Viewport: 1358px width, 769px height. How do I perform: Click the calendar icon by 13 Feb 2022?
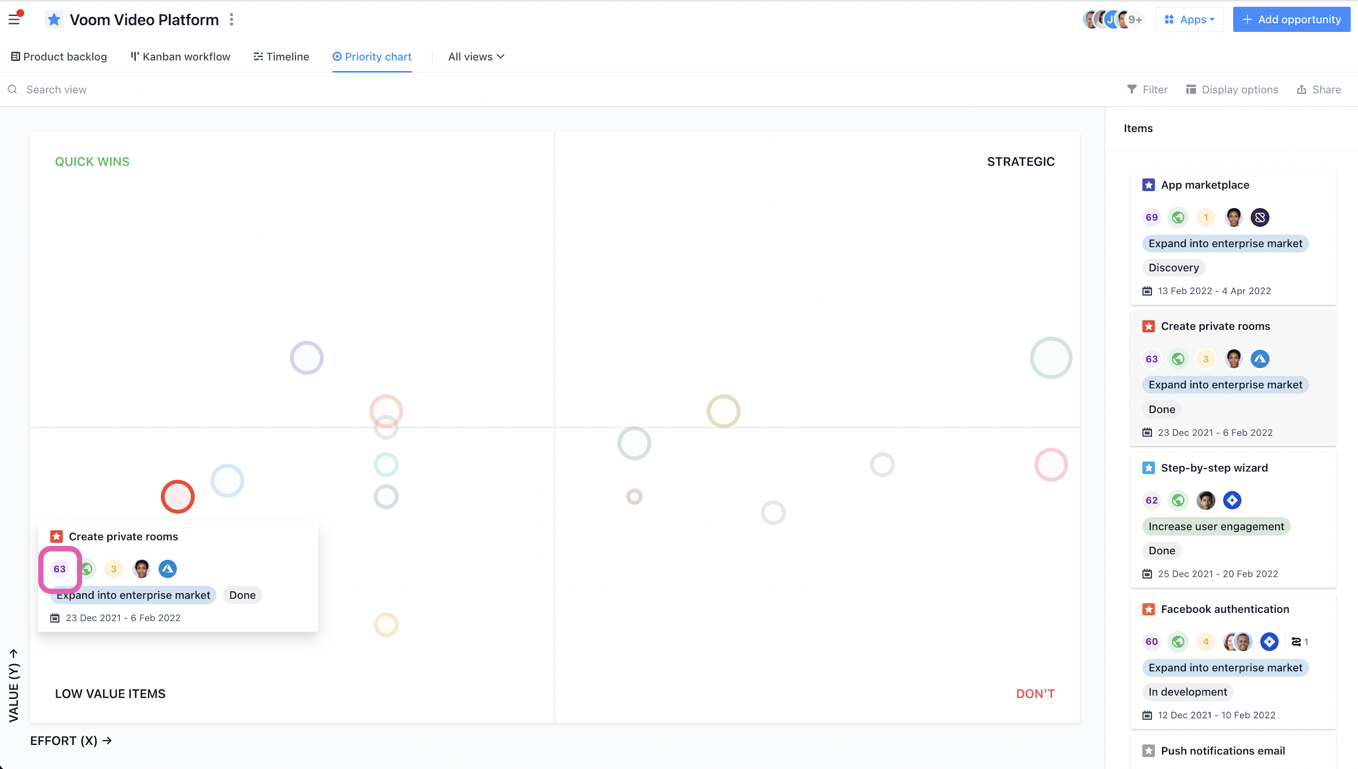1147,291
